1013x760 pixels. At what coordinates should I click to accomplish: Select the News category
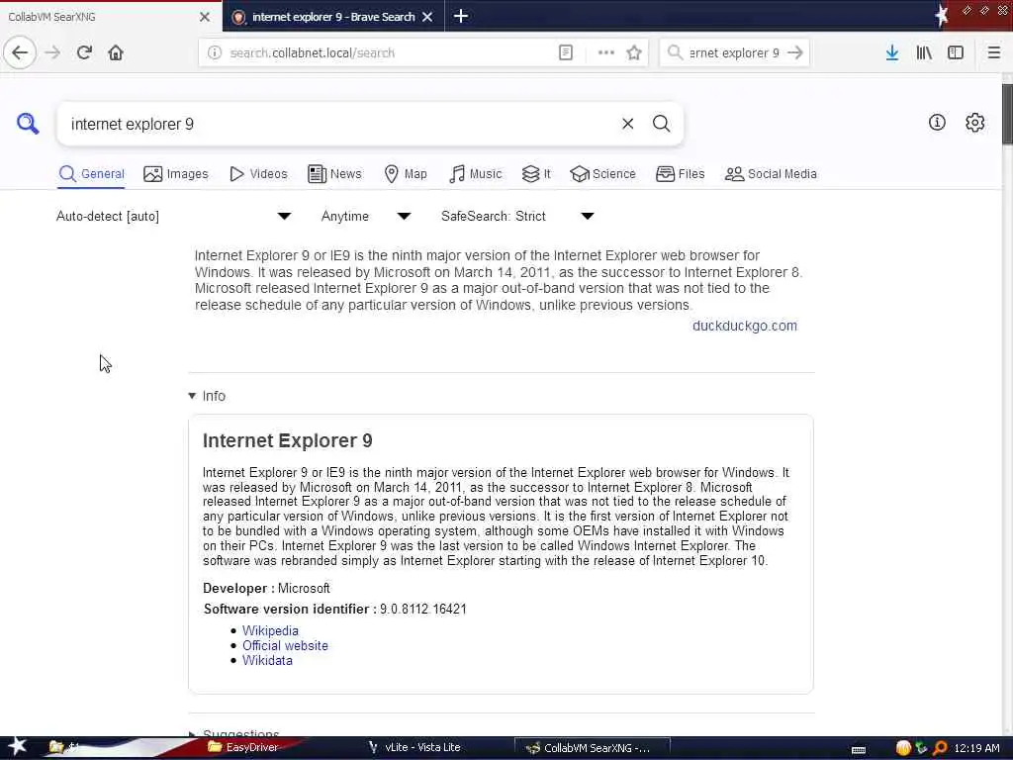click(x=334, y=174)
